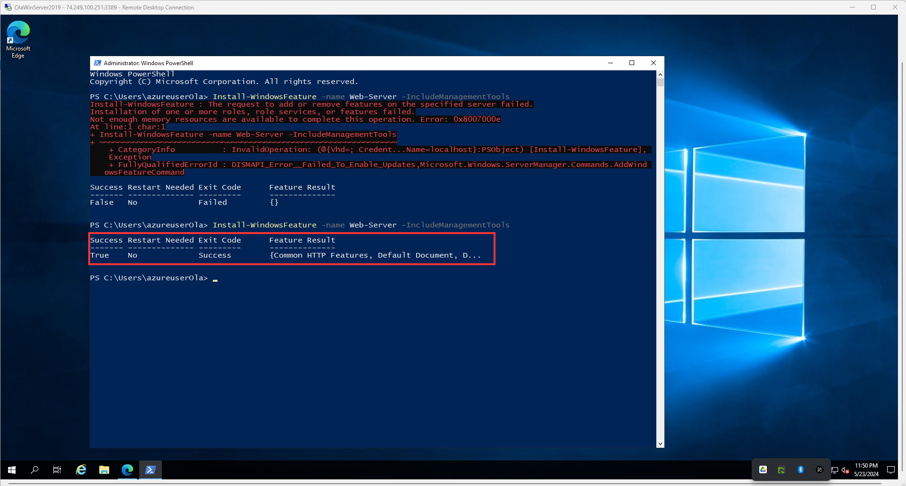
Task: Maximize the PowerShell window
Action: (632, 63)
